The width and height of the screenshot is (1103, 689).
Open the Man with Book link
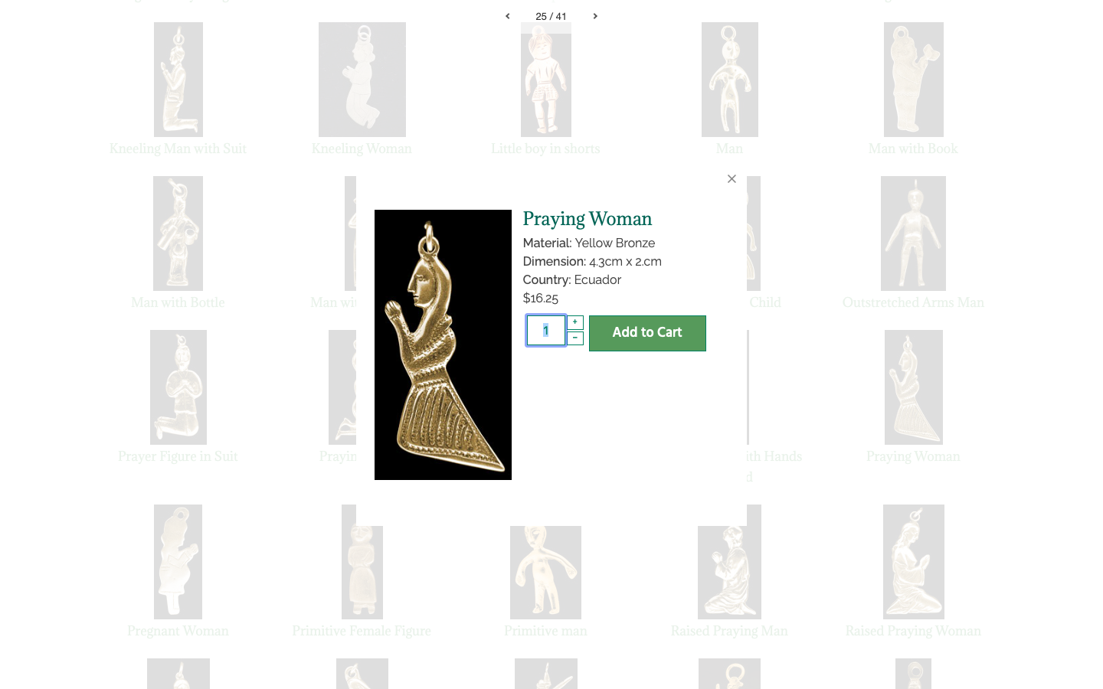(913, 149)
